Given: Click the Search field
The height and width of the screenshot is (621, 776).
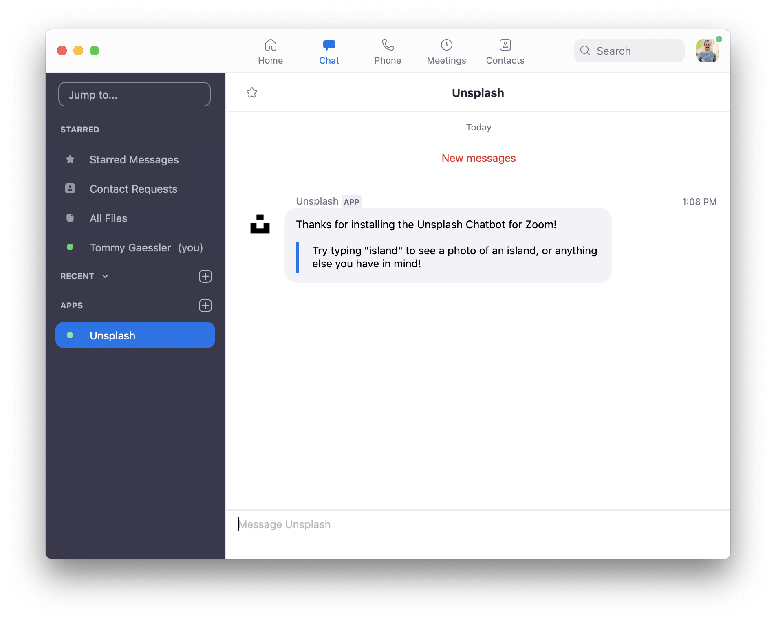Looking at the screenshot, I should click(629, 51).
